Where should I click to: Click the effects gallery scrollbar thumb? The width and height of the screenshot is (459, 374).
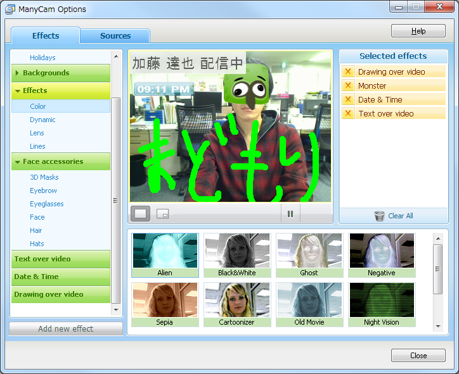tap(438, 269)
